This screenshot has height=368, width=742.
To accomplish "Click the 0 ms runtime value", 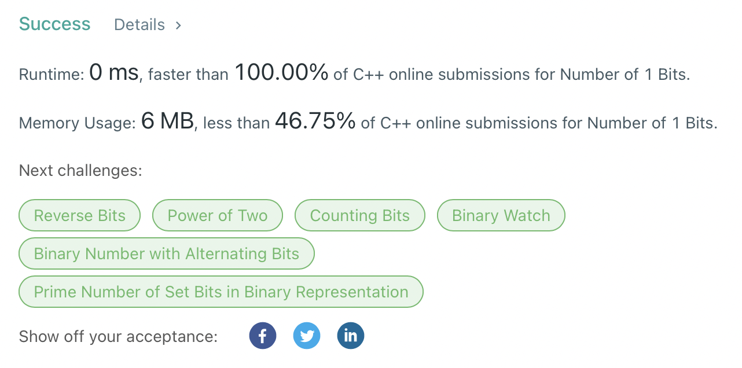I will pos(114,73).
